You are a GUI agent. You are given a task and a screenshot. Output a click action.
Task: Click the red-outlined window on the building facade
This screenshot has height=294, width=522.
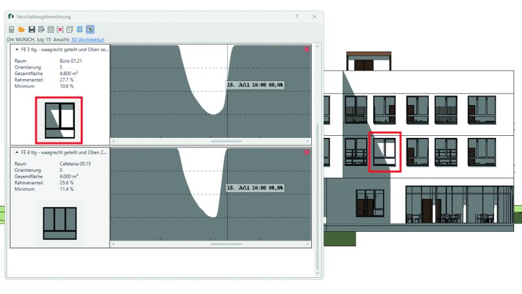click(384, 152)
